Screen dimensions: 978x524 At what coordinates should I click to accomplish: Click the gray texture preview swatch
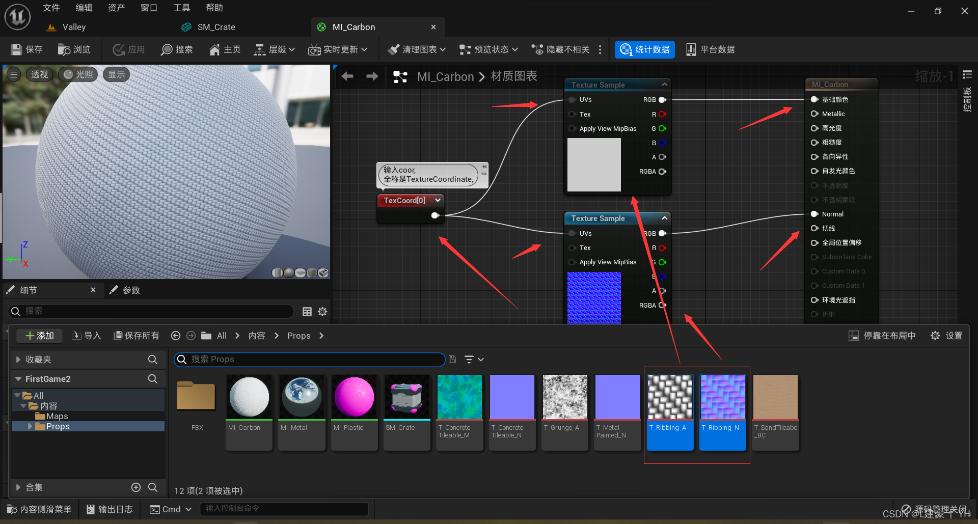(x=594, y=164)
